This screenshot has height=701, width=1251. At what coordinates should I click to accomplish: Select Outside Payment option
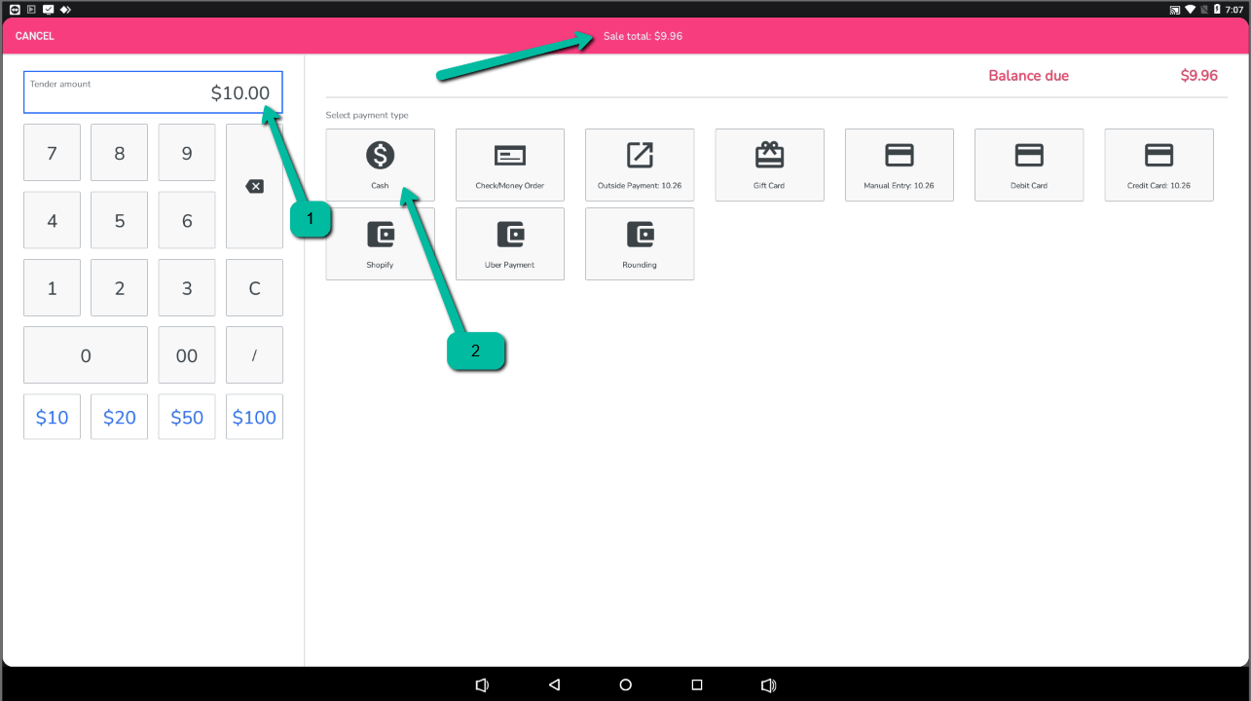coord(640,165)
